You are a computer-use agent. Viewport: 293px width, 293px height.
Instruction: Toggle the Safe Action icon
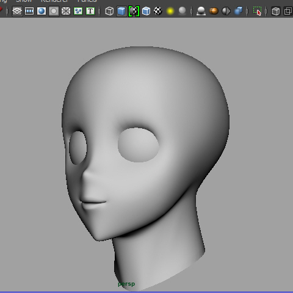pyautogui.click(x=78, y=11)
